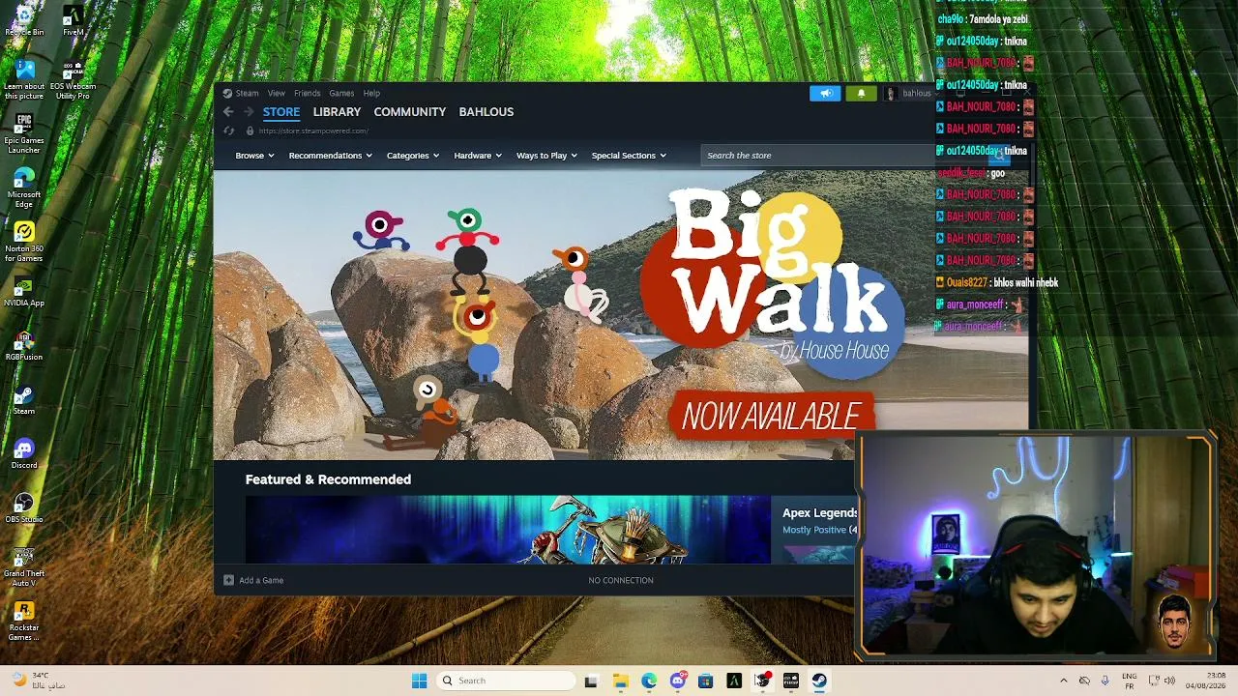1238x696 pixels.
Task: Open Grand Theft Auto V shortcut
Action: tap(24, 567)
